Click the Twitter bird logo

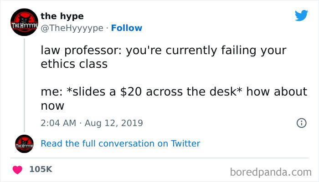(x=301, y=15)
